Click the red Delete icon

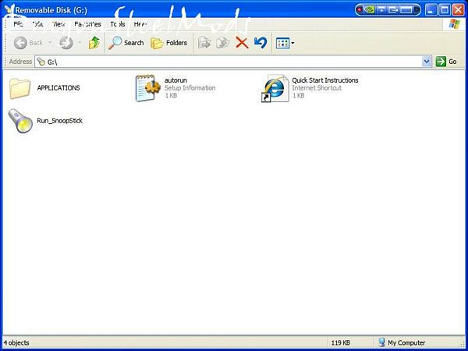[242, 43]
